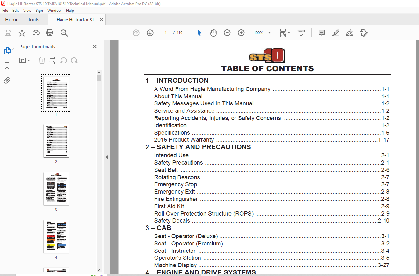Open the Fill & Sign pen icon
Screen dimensions: 419x276
[x=350, y=33]
